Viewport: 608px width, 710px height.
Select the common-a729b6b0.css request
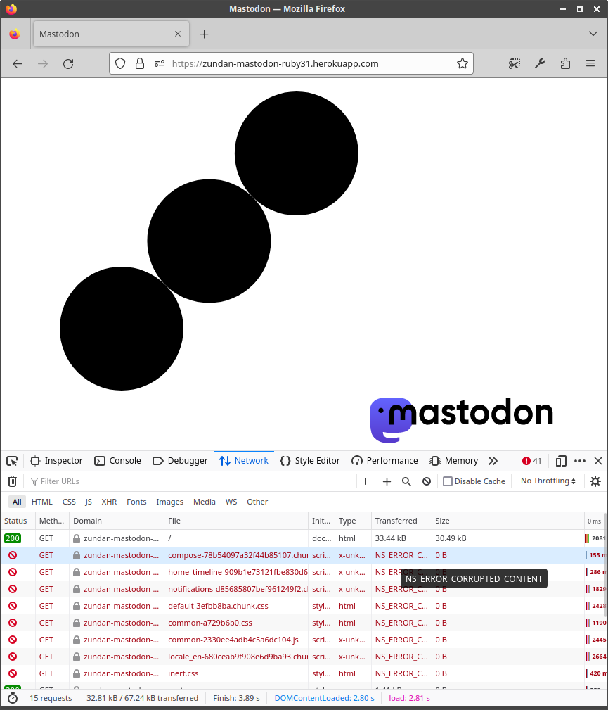point(302,623)
